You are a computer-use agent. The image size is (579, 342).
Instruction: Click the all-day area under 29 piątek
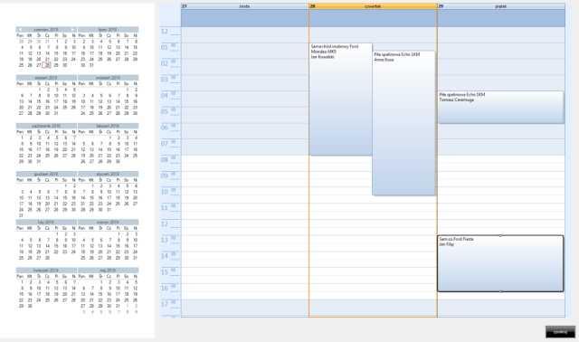[x=501, y=18]
